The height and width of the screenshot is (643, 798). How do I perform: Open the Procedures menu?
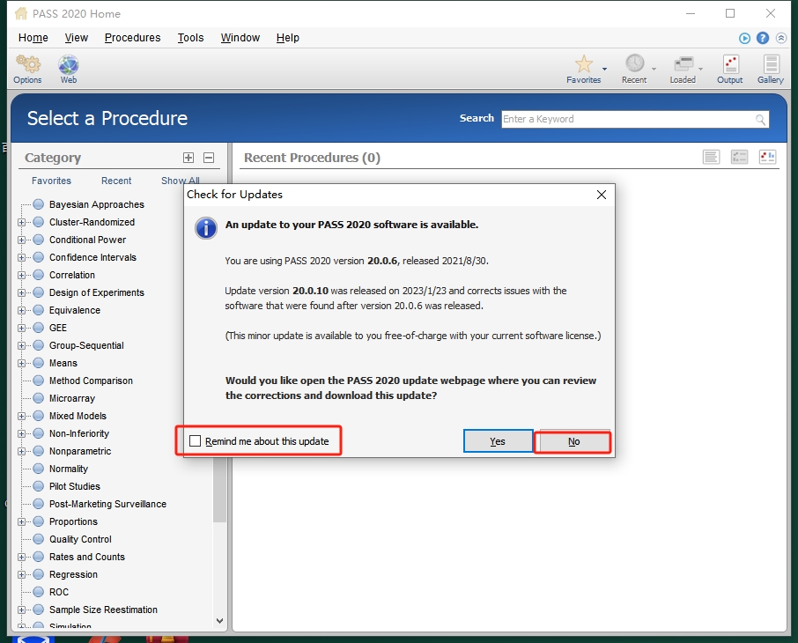click(132, 38)
